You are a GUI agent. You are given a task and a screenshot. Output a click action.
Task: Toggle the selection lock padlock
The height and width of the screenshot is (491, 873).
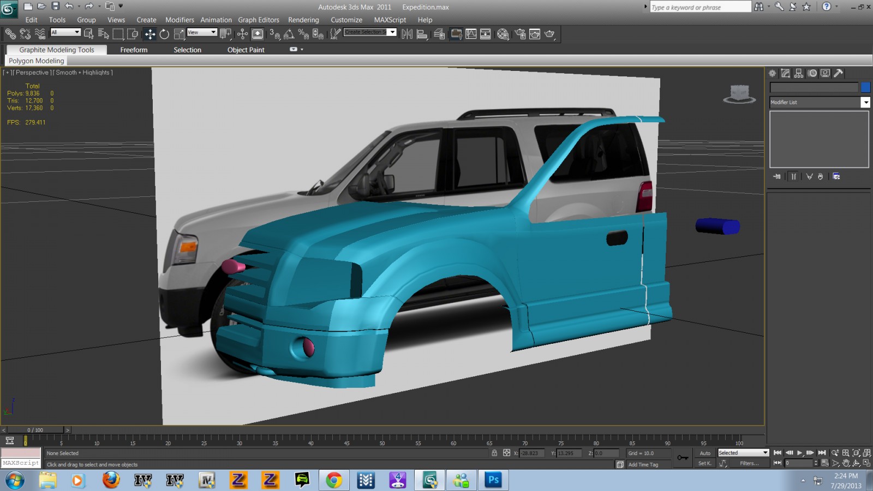[494, 453]
